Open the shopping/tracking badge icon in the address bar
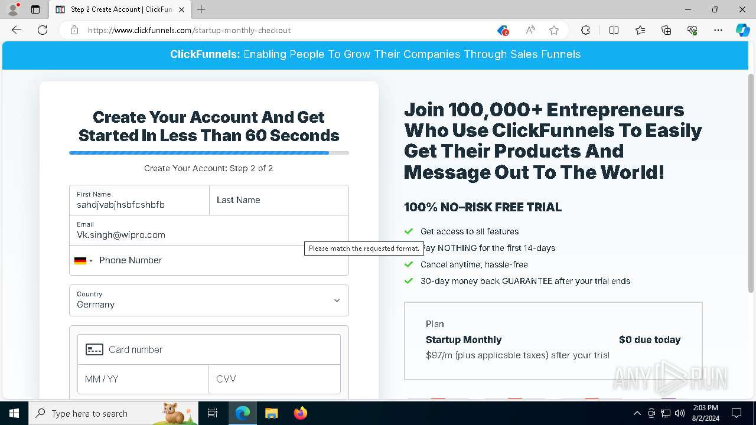Screen dimensions: 756x425 click(503, 30)
